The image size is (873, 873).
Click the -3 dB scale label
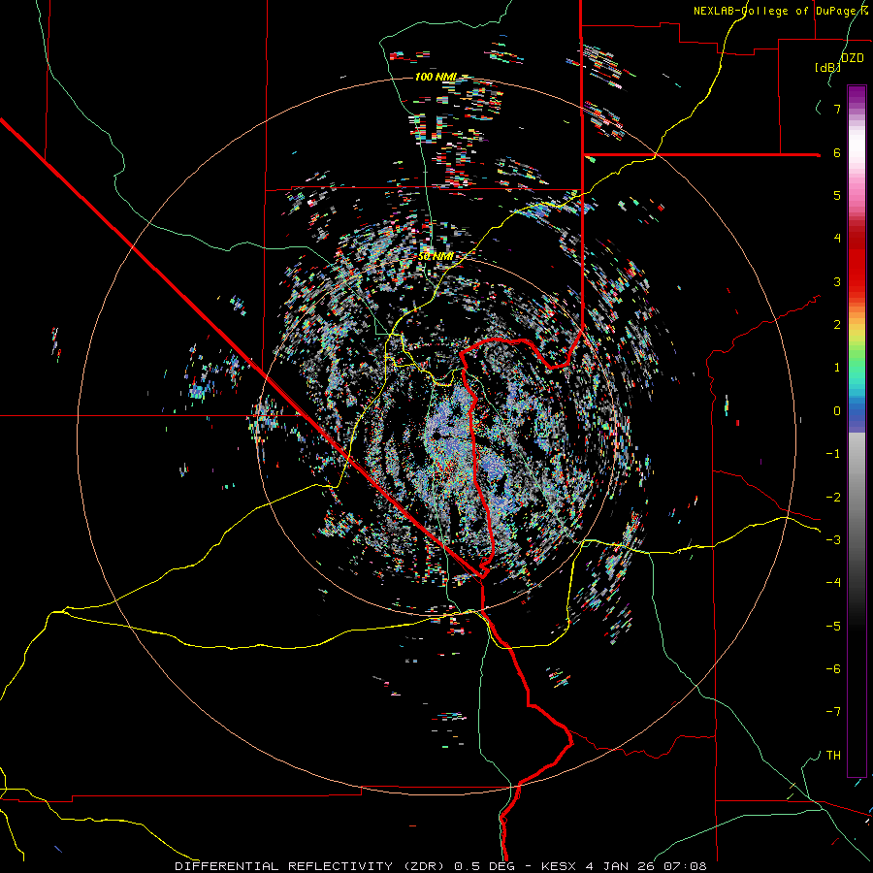tap(833, 540)
